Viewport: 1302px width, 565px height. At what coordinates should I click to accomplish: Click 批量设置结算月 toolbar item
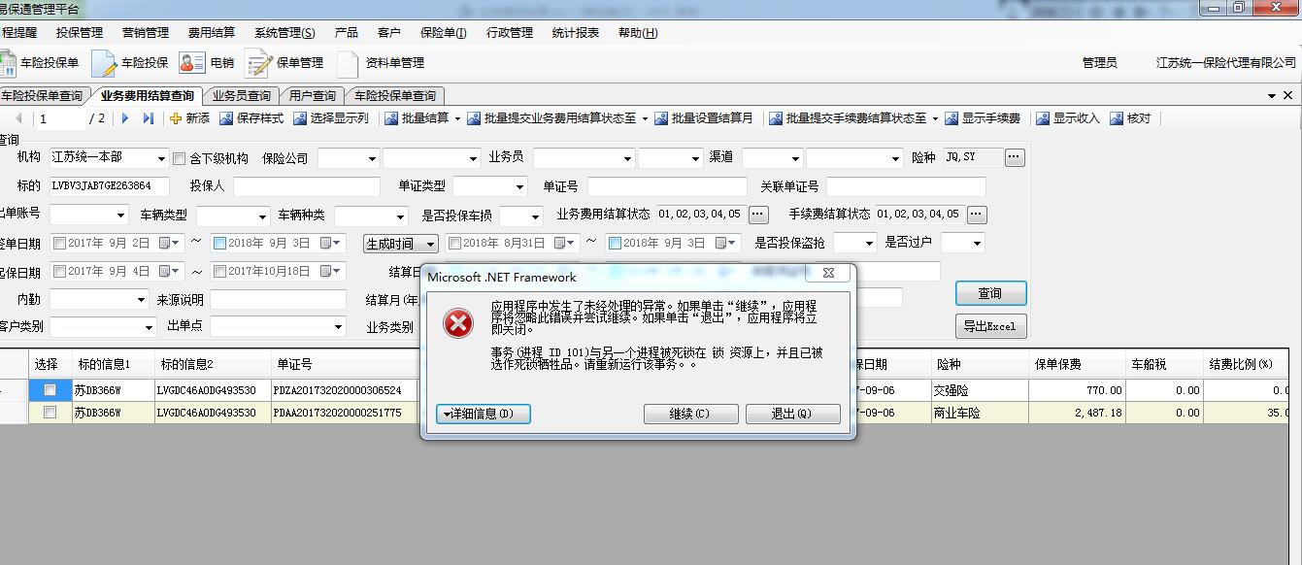tap(704, 118)
